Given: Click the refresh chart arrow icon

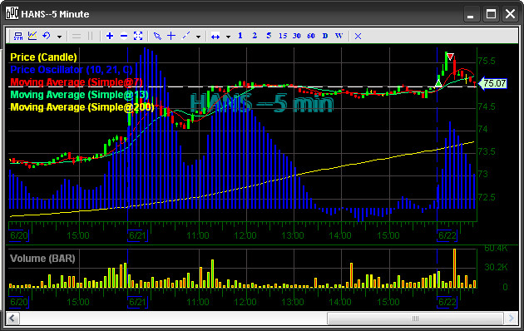Looking at the screenshot, I should click(x=46, y=36).
